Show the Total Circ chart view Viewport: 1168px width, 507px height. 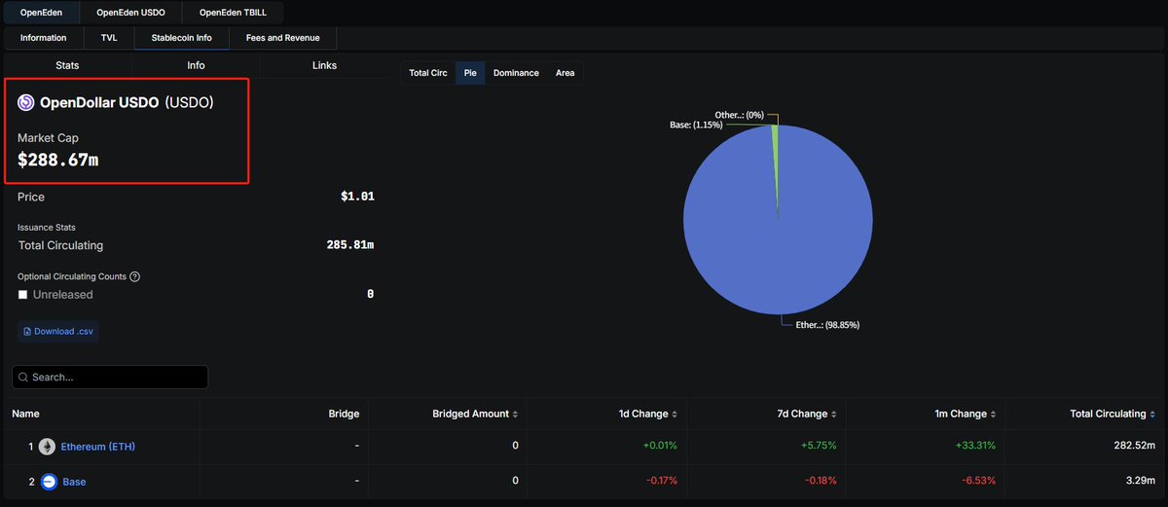pos(428,73)
